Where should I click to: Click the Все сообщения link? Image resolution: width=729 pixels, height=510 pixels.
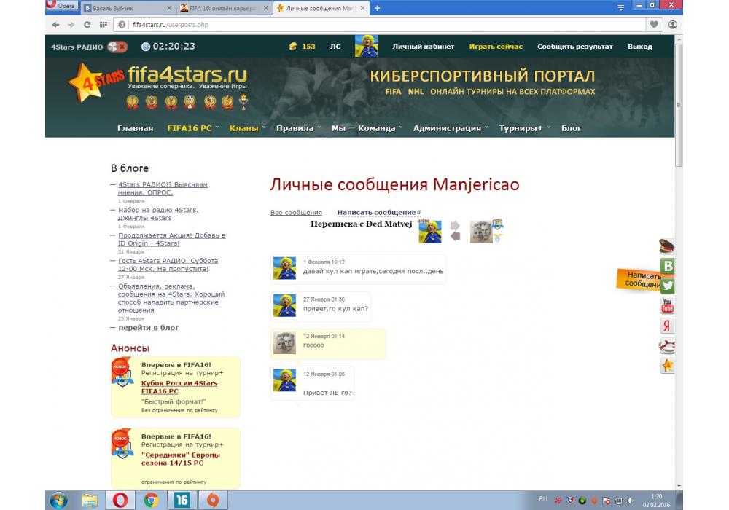[296, 213]
